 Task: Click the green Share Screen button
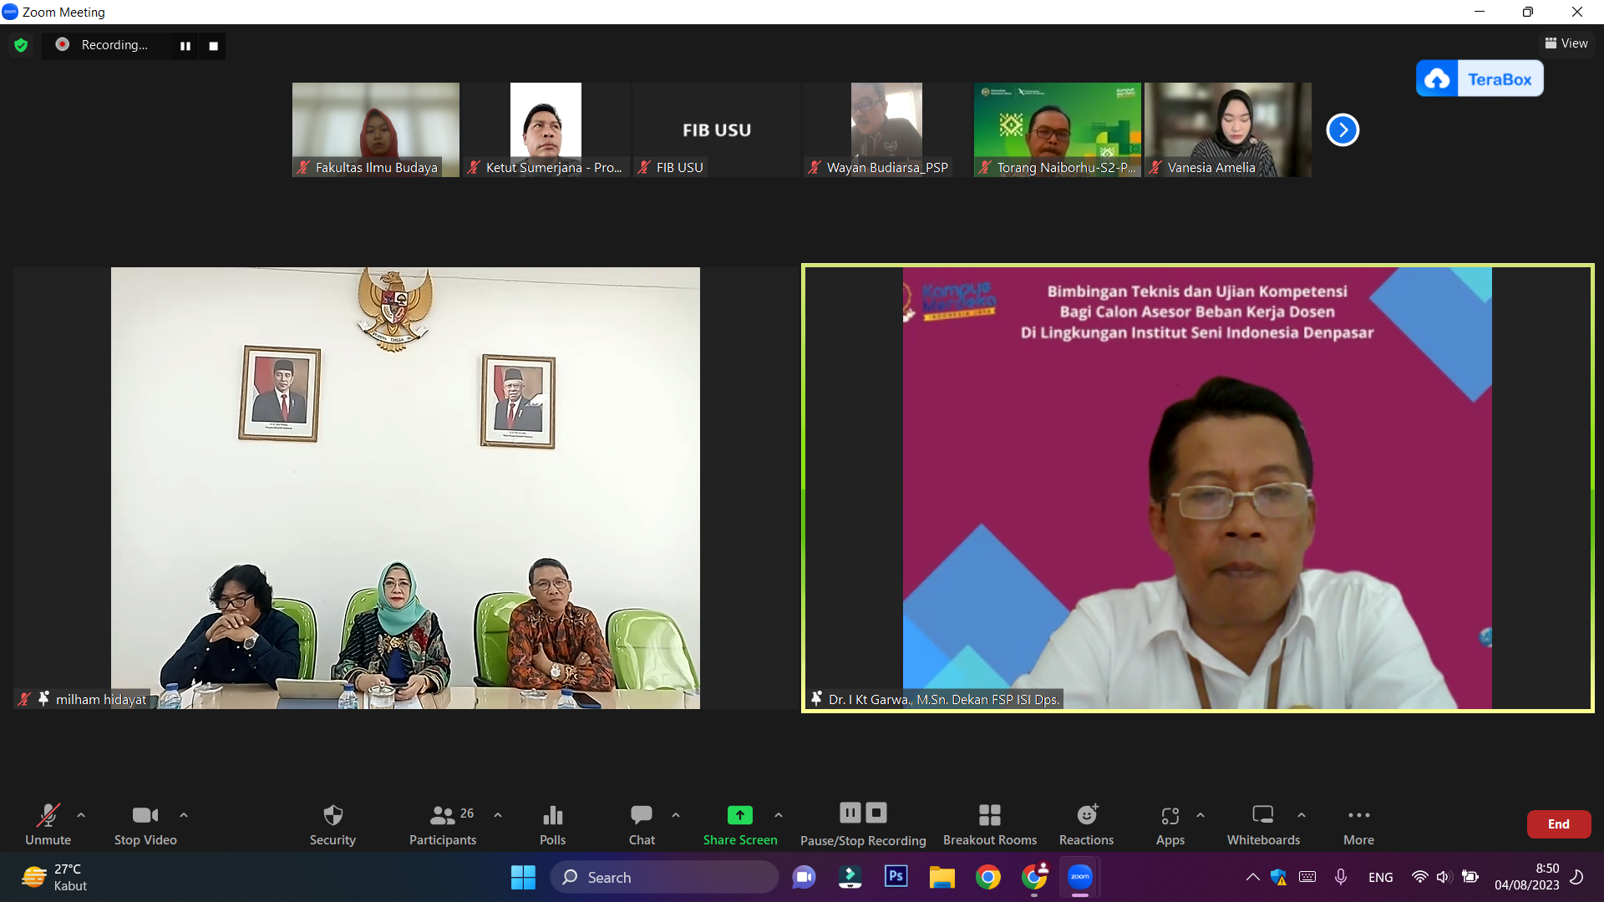[740, 824]
